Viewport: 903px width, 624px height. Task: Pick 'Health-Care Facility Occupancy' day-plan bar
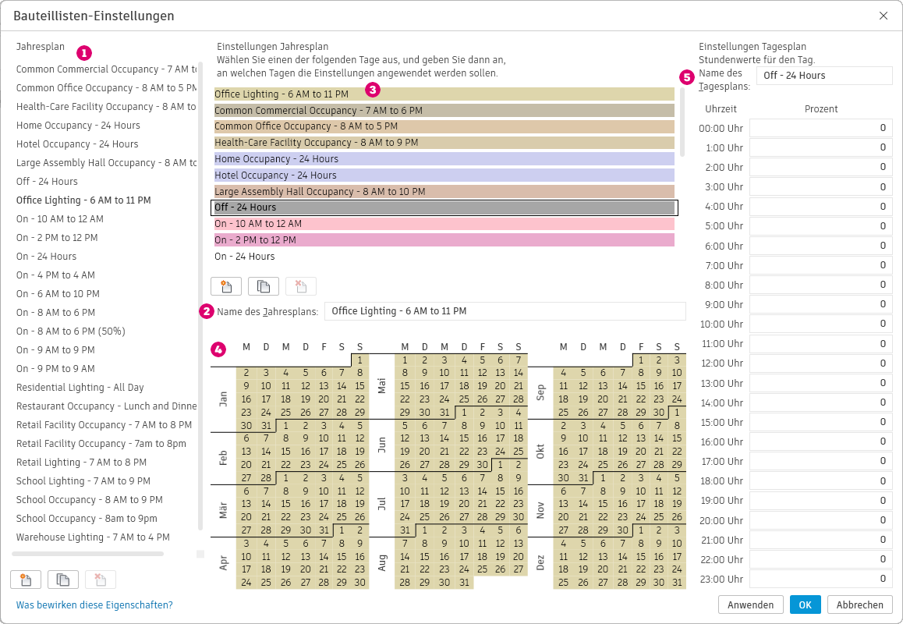[444, 142]
